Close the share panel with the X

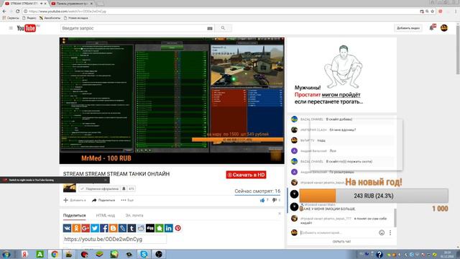(280, 214)
